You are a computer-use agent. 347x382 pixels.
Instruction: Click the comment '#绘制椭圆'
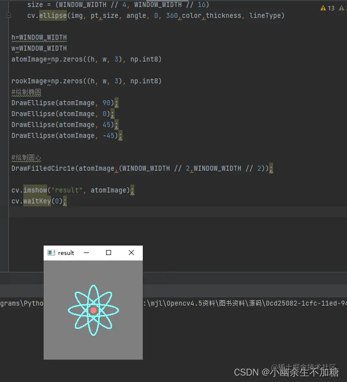[x=26, y=92]
